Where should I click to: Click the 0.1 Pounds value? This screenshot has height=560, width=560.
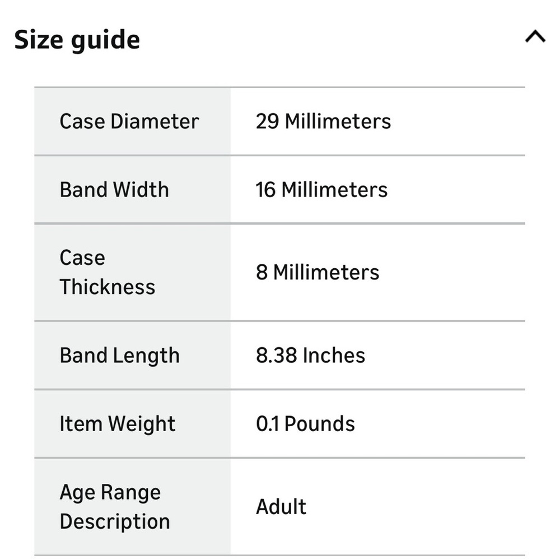coord(305,424)
